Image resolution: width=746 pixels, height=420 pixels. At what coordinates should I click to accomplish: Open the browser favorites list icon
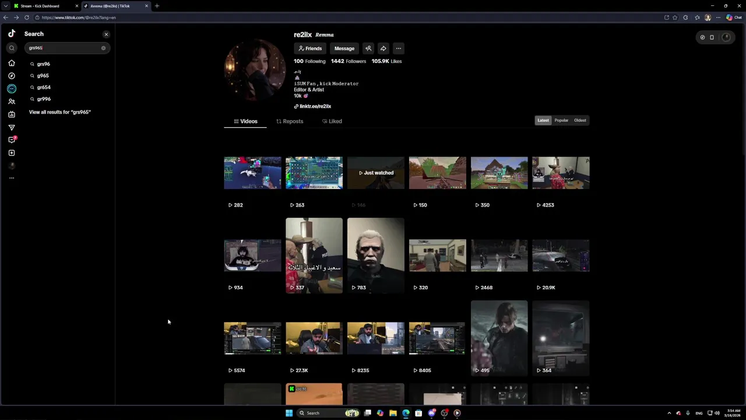(x=697, y=17)
